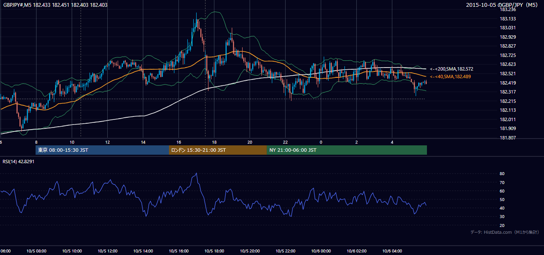Click the London 15:30-21:00 JST session bar
The image size is (544, 255).
(218, 150)
